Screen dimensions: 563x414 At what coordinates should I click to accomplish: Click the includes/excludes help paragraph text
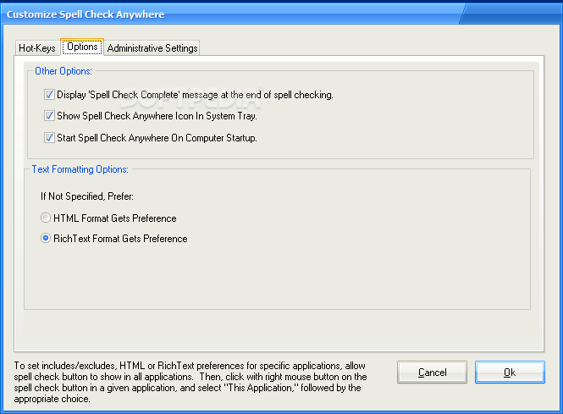click(190, 382)
